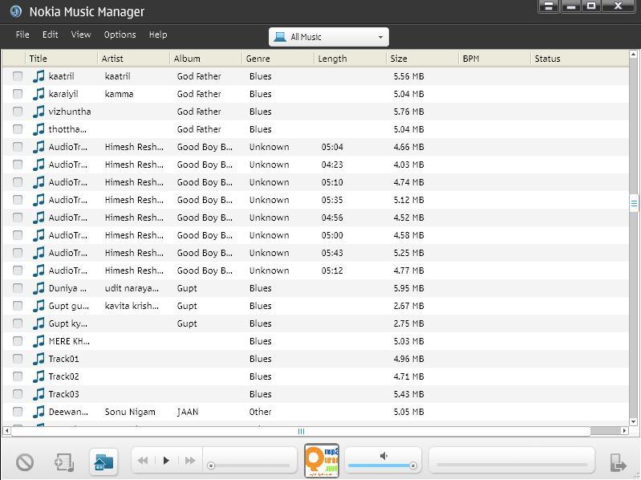Open the Edit menu
641x480 pixels.
(51, 35)
